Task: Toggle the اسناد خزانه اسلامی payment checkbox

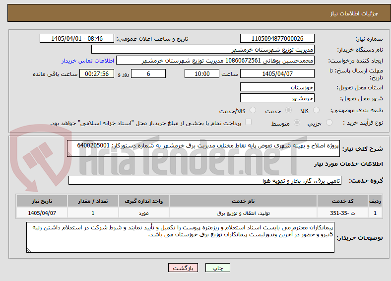Action: [x=248, y=122]
